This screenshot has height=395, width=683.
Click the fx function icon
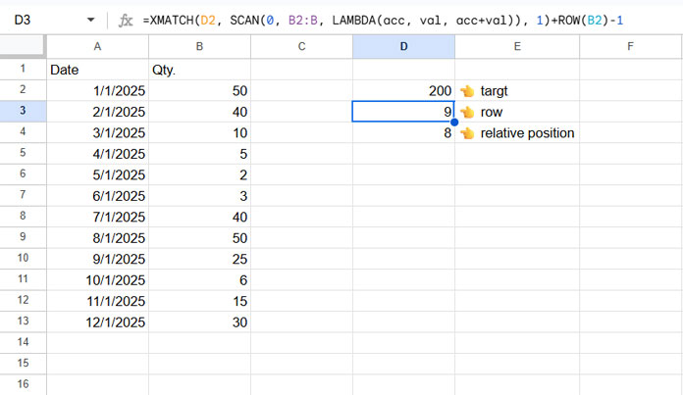[126, 21]
